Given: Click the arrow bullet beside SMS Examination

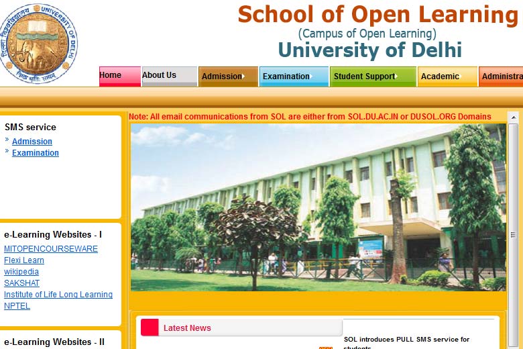Looking at the screenshot, I should pos(7,151).
